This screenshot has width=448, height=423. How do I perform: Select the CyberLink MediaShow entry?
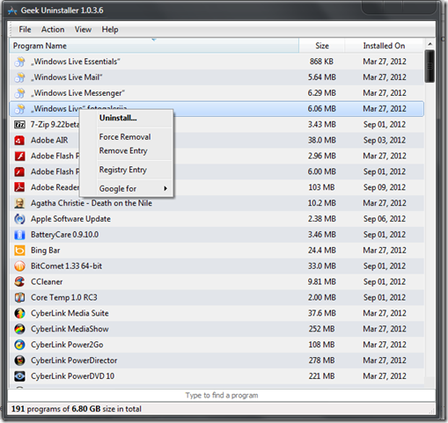point(70,329)
